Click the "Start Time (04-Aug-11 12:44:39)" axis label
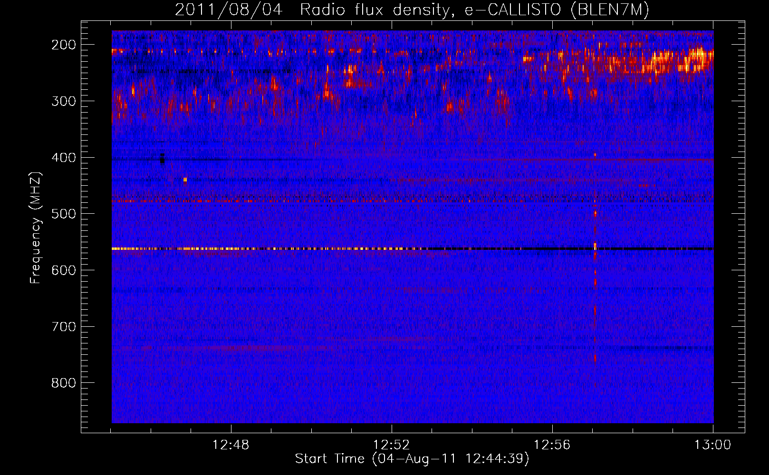This screenshot has width=769, height=475. [412, 458]
